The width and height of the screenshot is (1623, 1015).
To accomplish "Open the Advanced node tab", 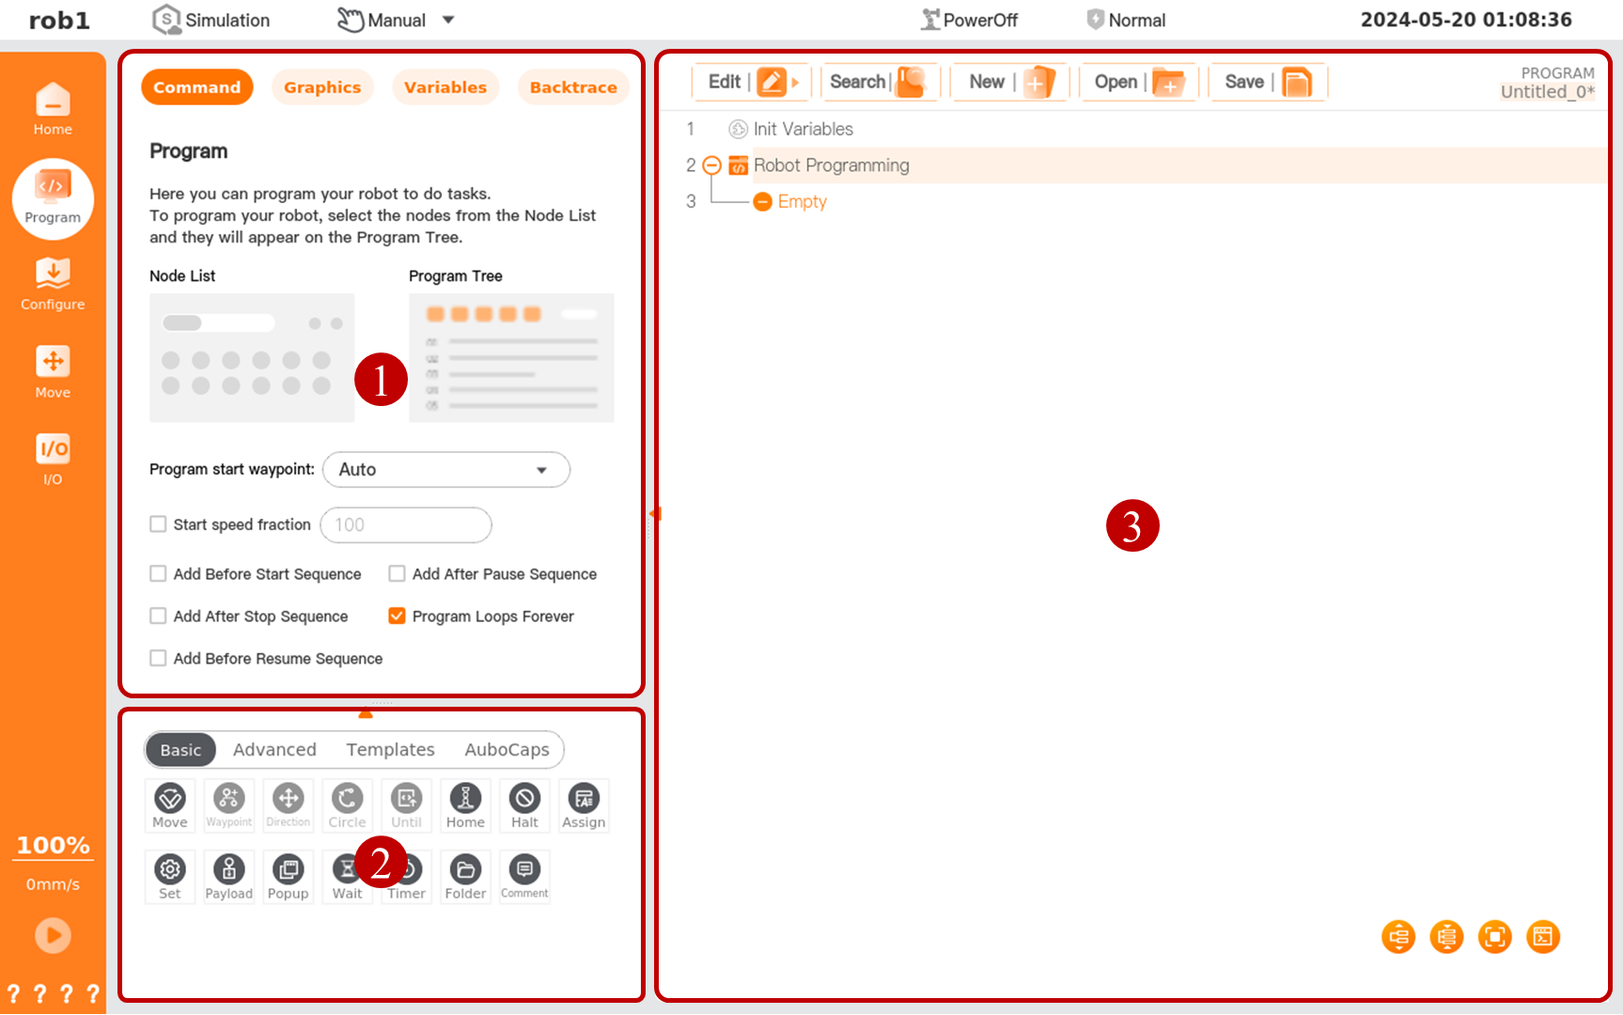I will pyautogui.click(x=274, y=750).
